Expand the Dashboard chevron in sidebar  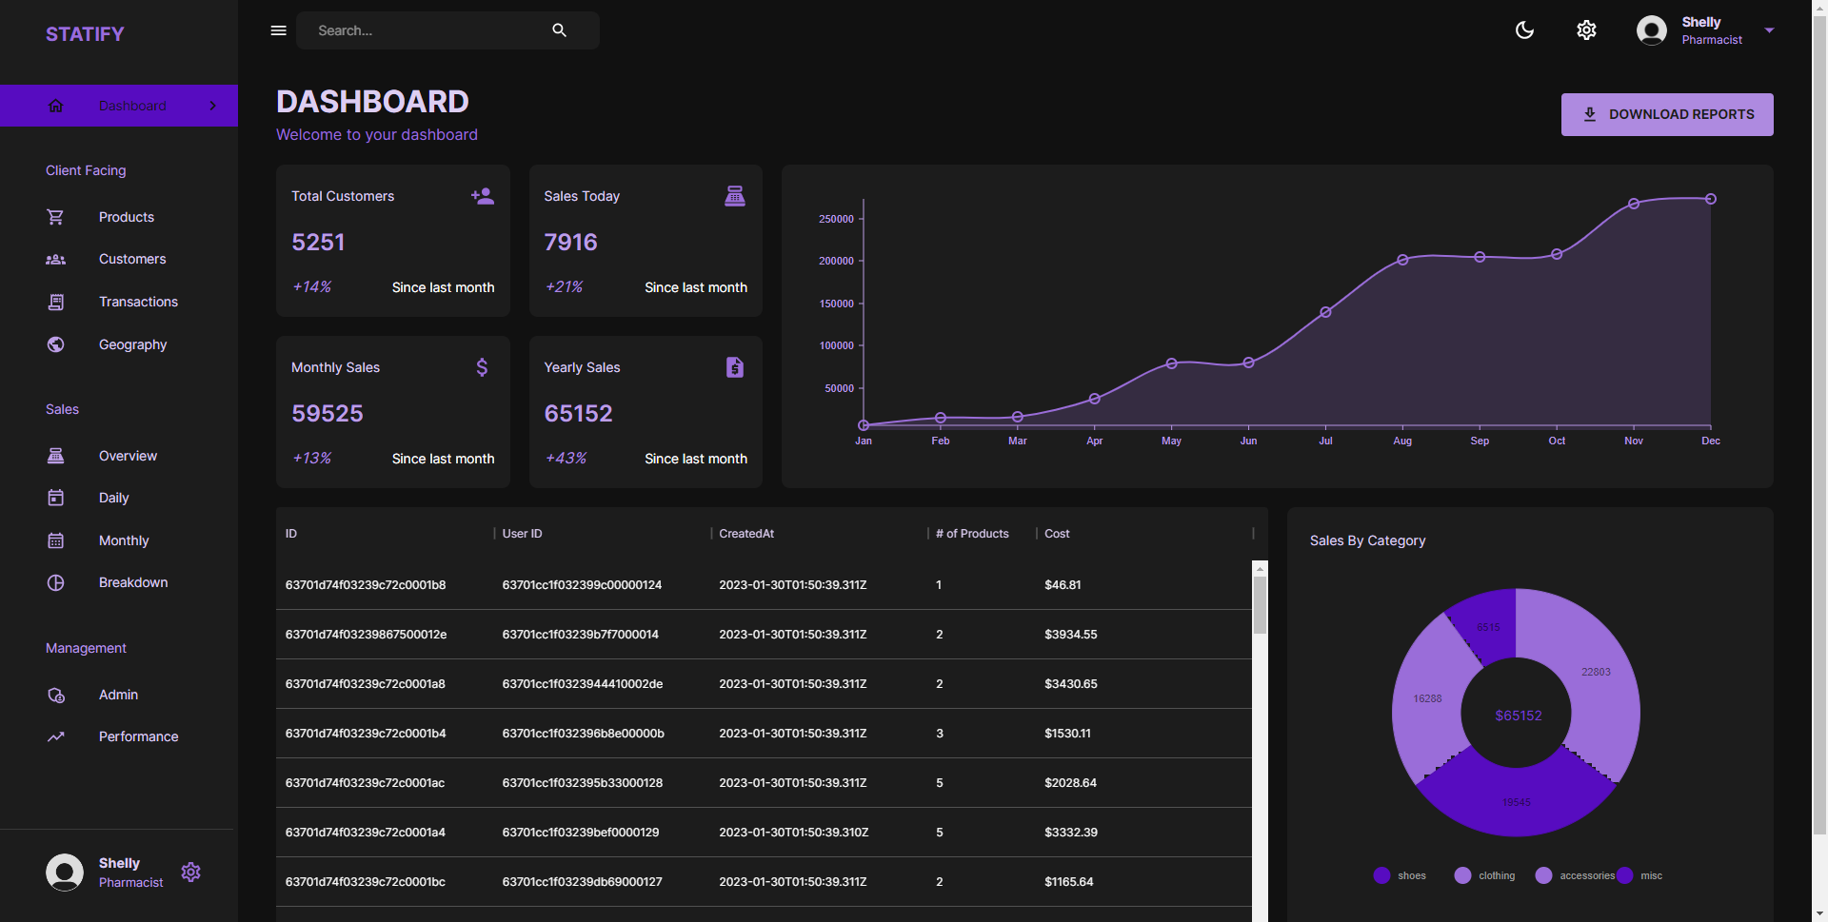point(211,106)
